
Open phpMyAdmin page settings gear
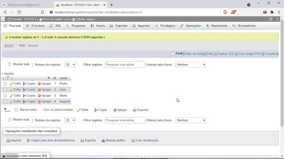pos(271,19)
